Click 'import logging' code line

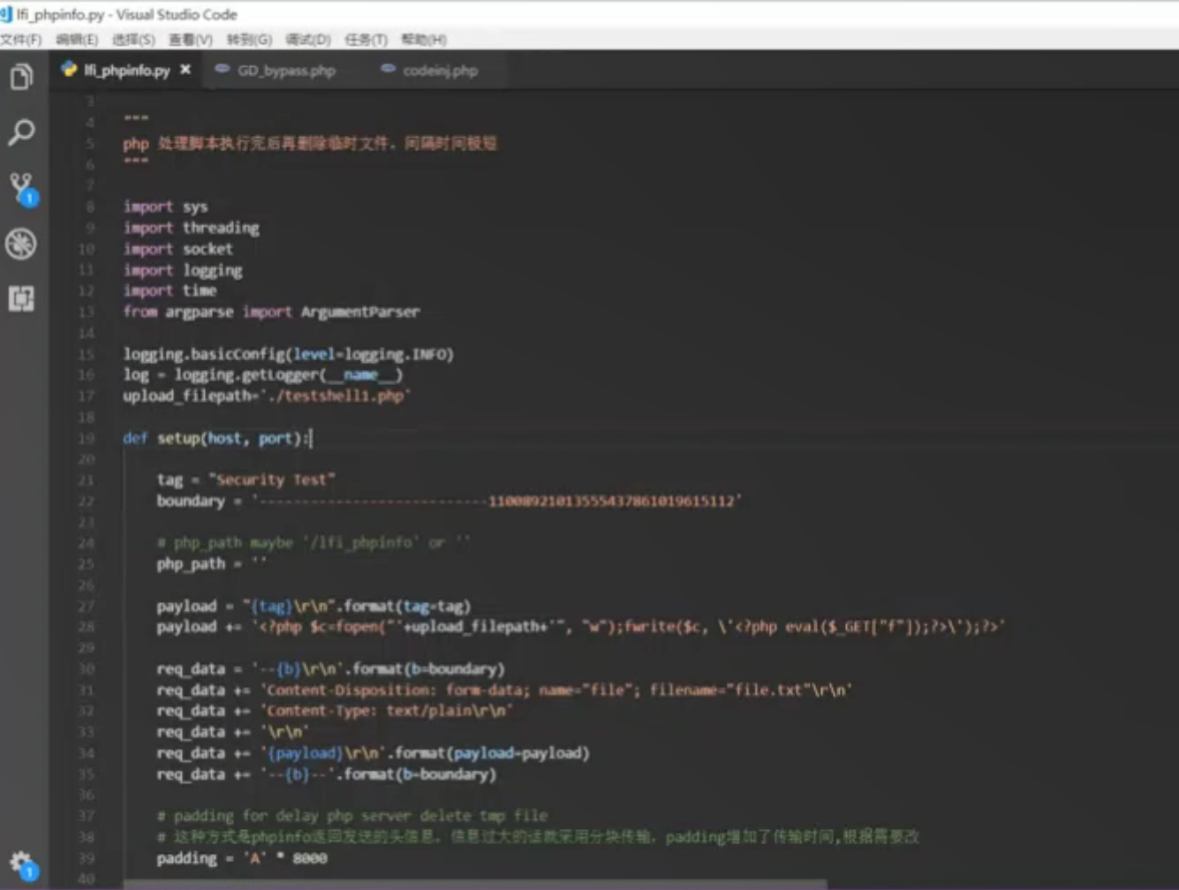[183, 270]
